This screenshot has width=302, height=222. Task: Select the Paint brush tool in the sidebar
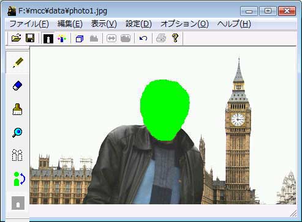tap(17, 109)
